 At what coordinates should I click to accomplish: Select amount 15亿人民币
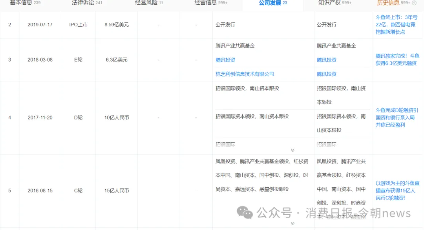(117, 190)
